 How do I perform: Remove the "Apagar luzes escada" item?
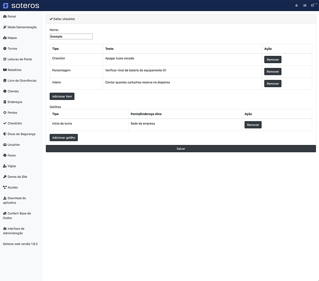pyautogui.click(x=273, y=60)
